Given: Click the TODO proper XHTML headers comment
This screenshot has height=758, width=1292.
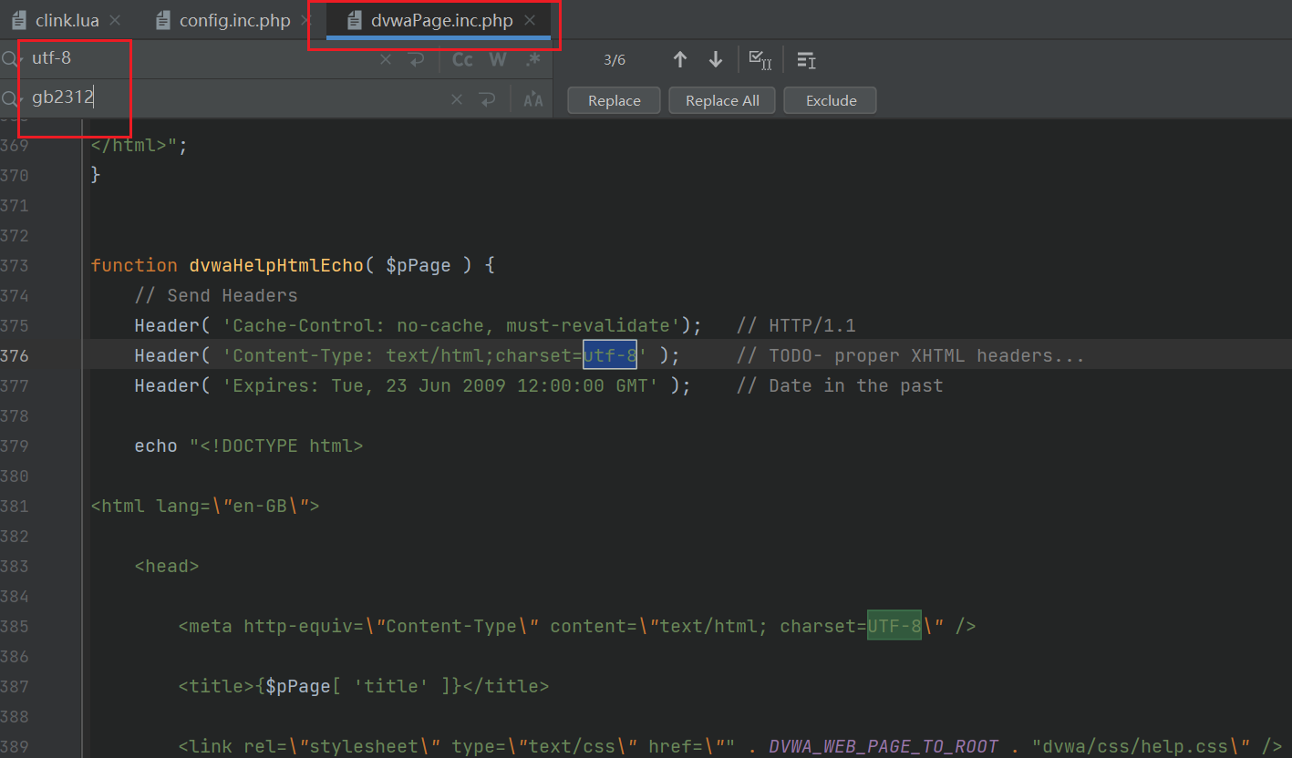Looking at the screenshot, I should [x=911, y=355].
